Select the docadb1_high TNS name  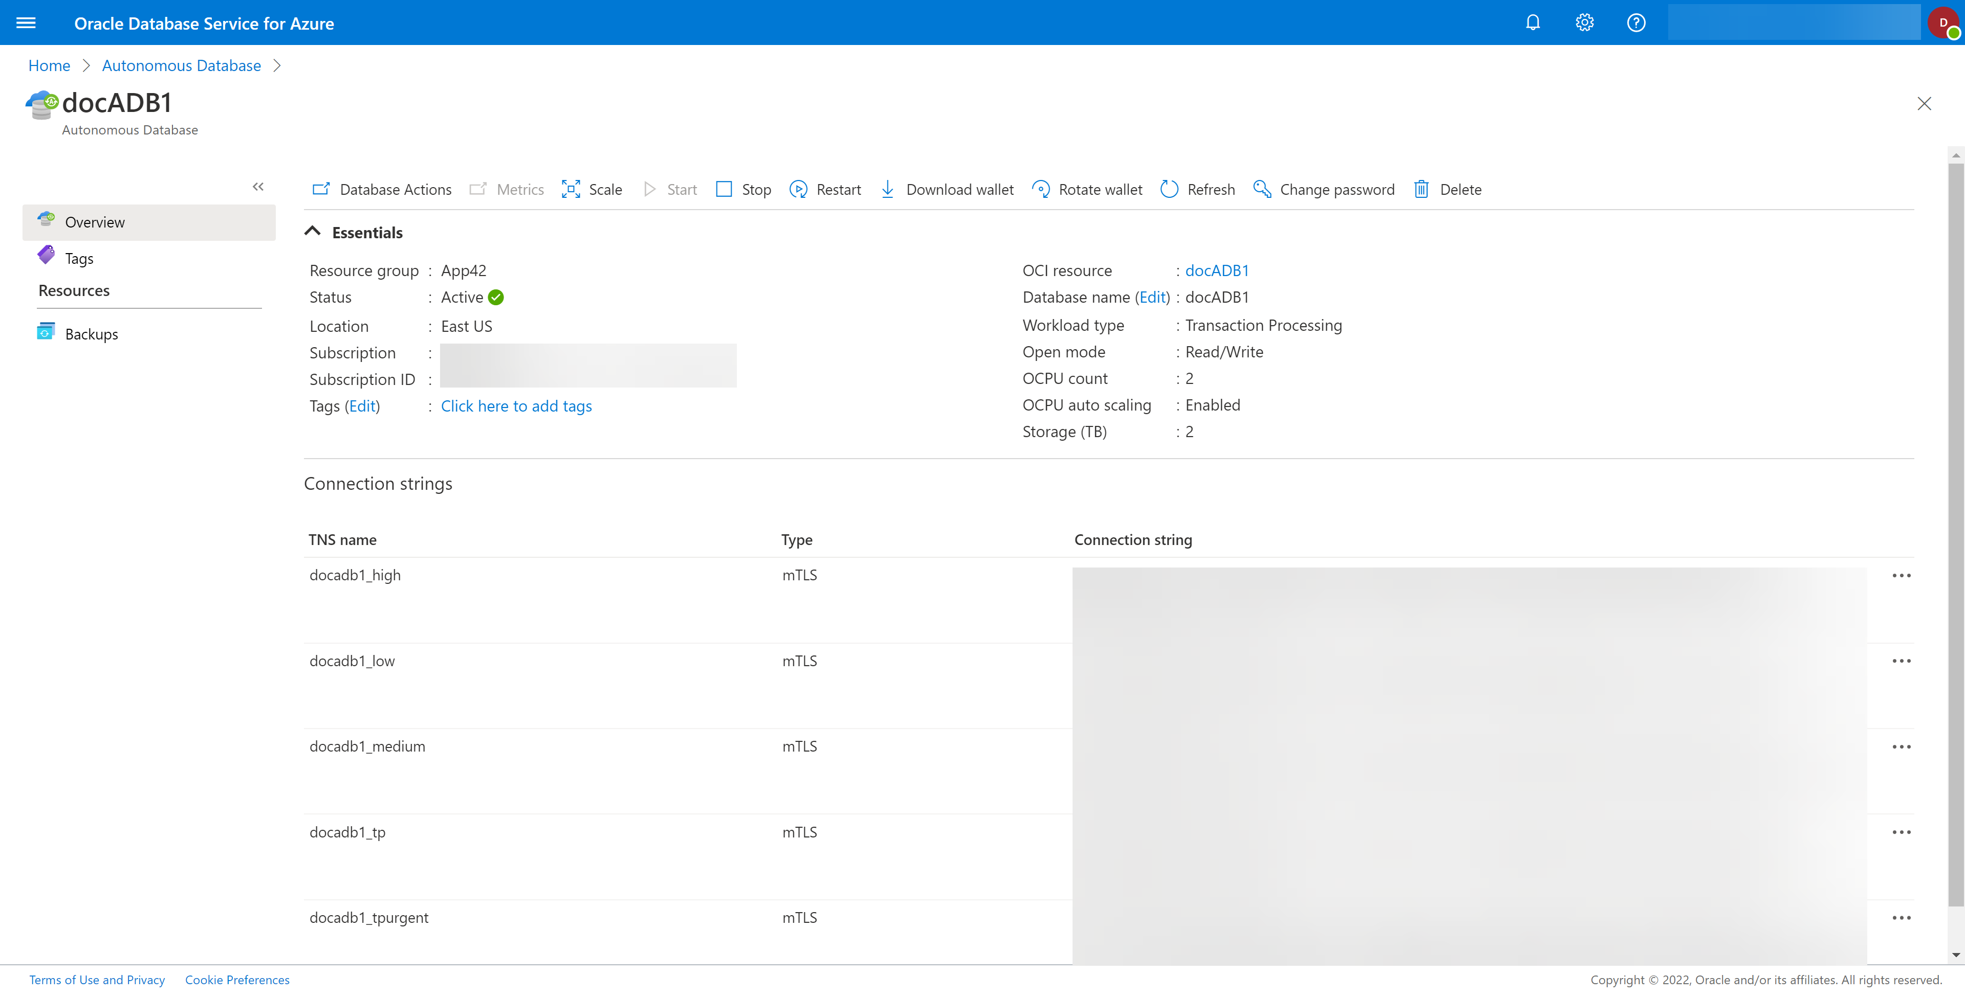pyautogui.click(x=355, y=575)
